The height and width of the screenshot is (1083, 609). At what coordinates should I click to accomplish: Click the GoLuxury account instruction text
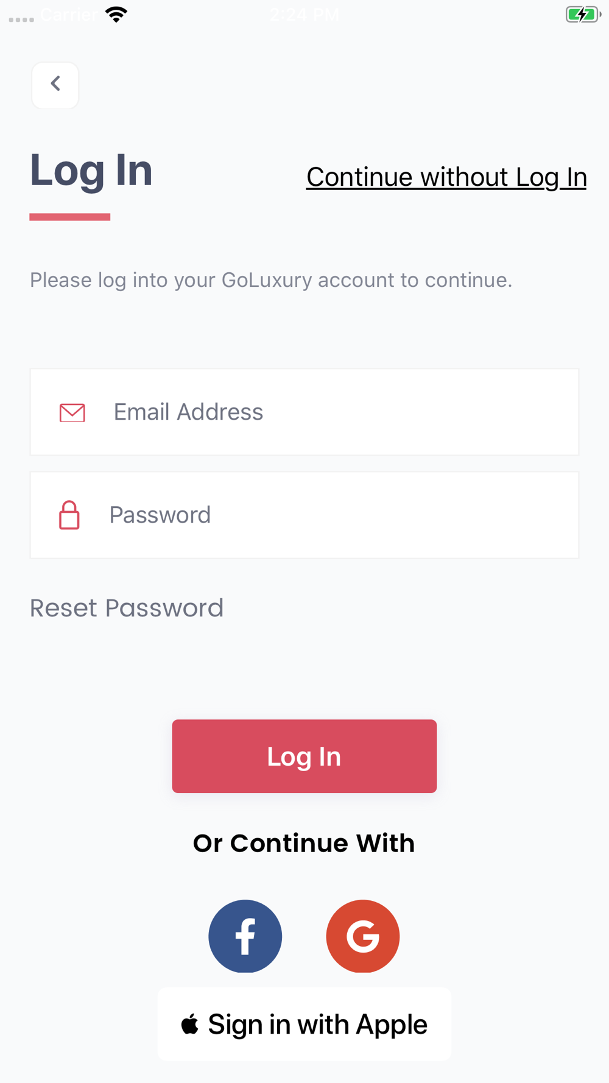tap(271, 280)
